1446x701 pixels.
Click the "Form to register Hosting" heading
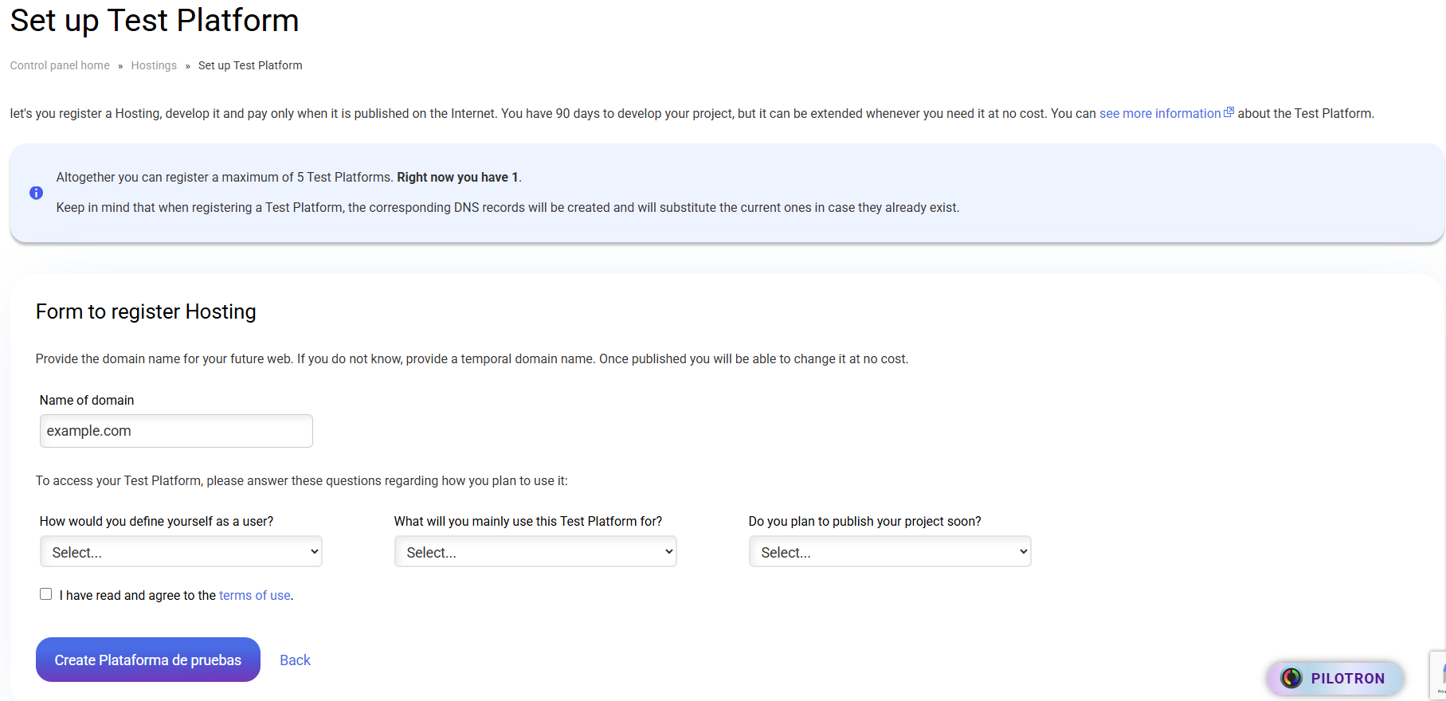click(x=146, y=311)
